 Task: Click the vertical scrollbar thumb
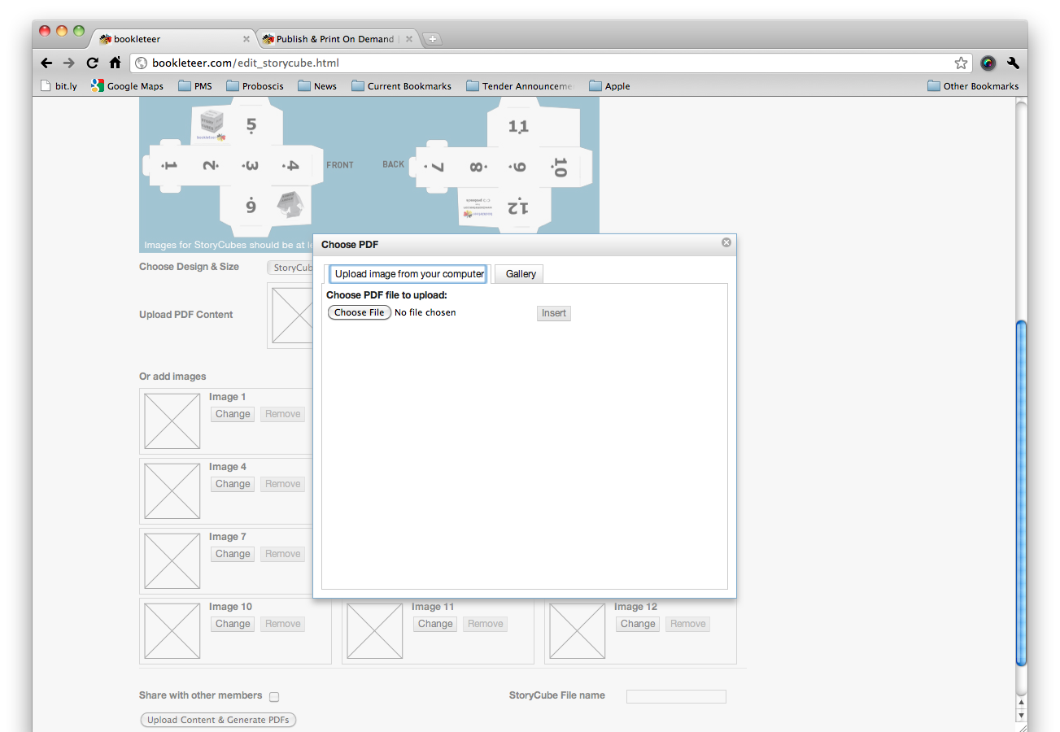coord(1022,493)
